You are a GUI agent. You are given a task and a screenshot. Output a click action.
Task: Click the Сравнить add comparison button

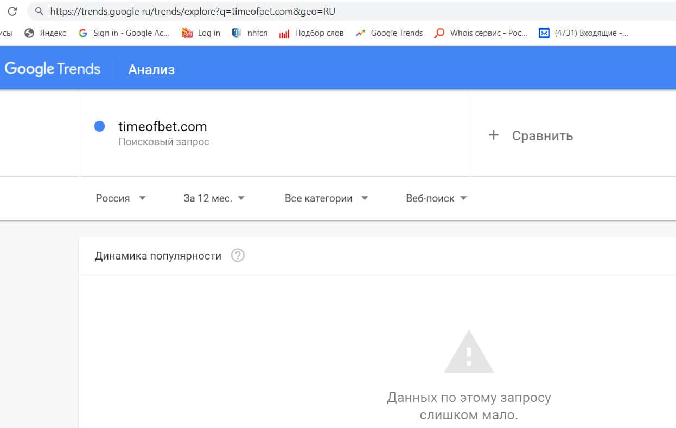531,135
